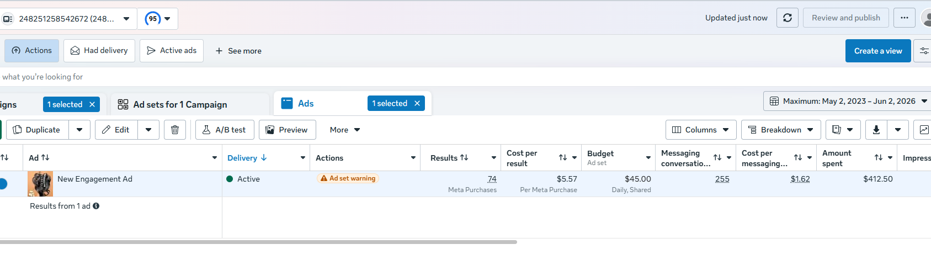Screen dimensions: 931x260
Task: Click the refresh data icon button
Action: [788, 18]
